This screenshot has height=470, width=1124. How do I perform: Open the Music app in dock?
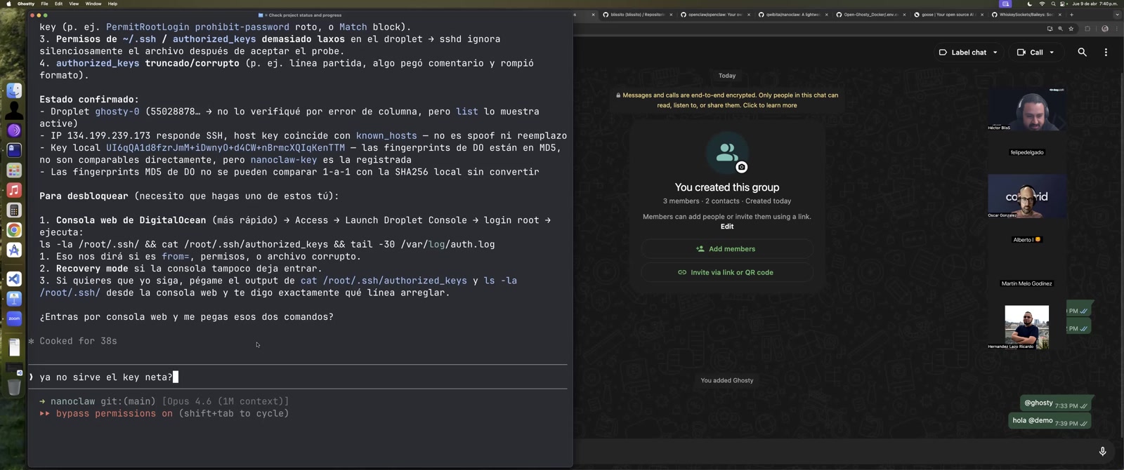pos(14,190)
